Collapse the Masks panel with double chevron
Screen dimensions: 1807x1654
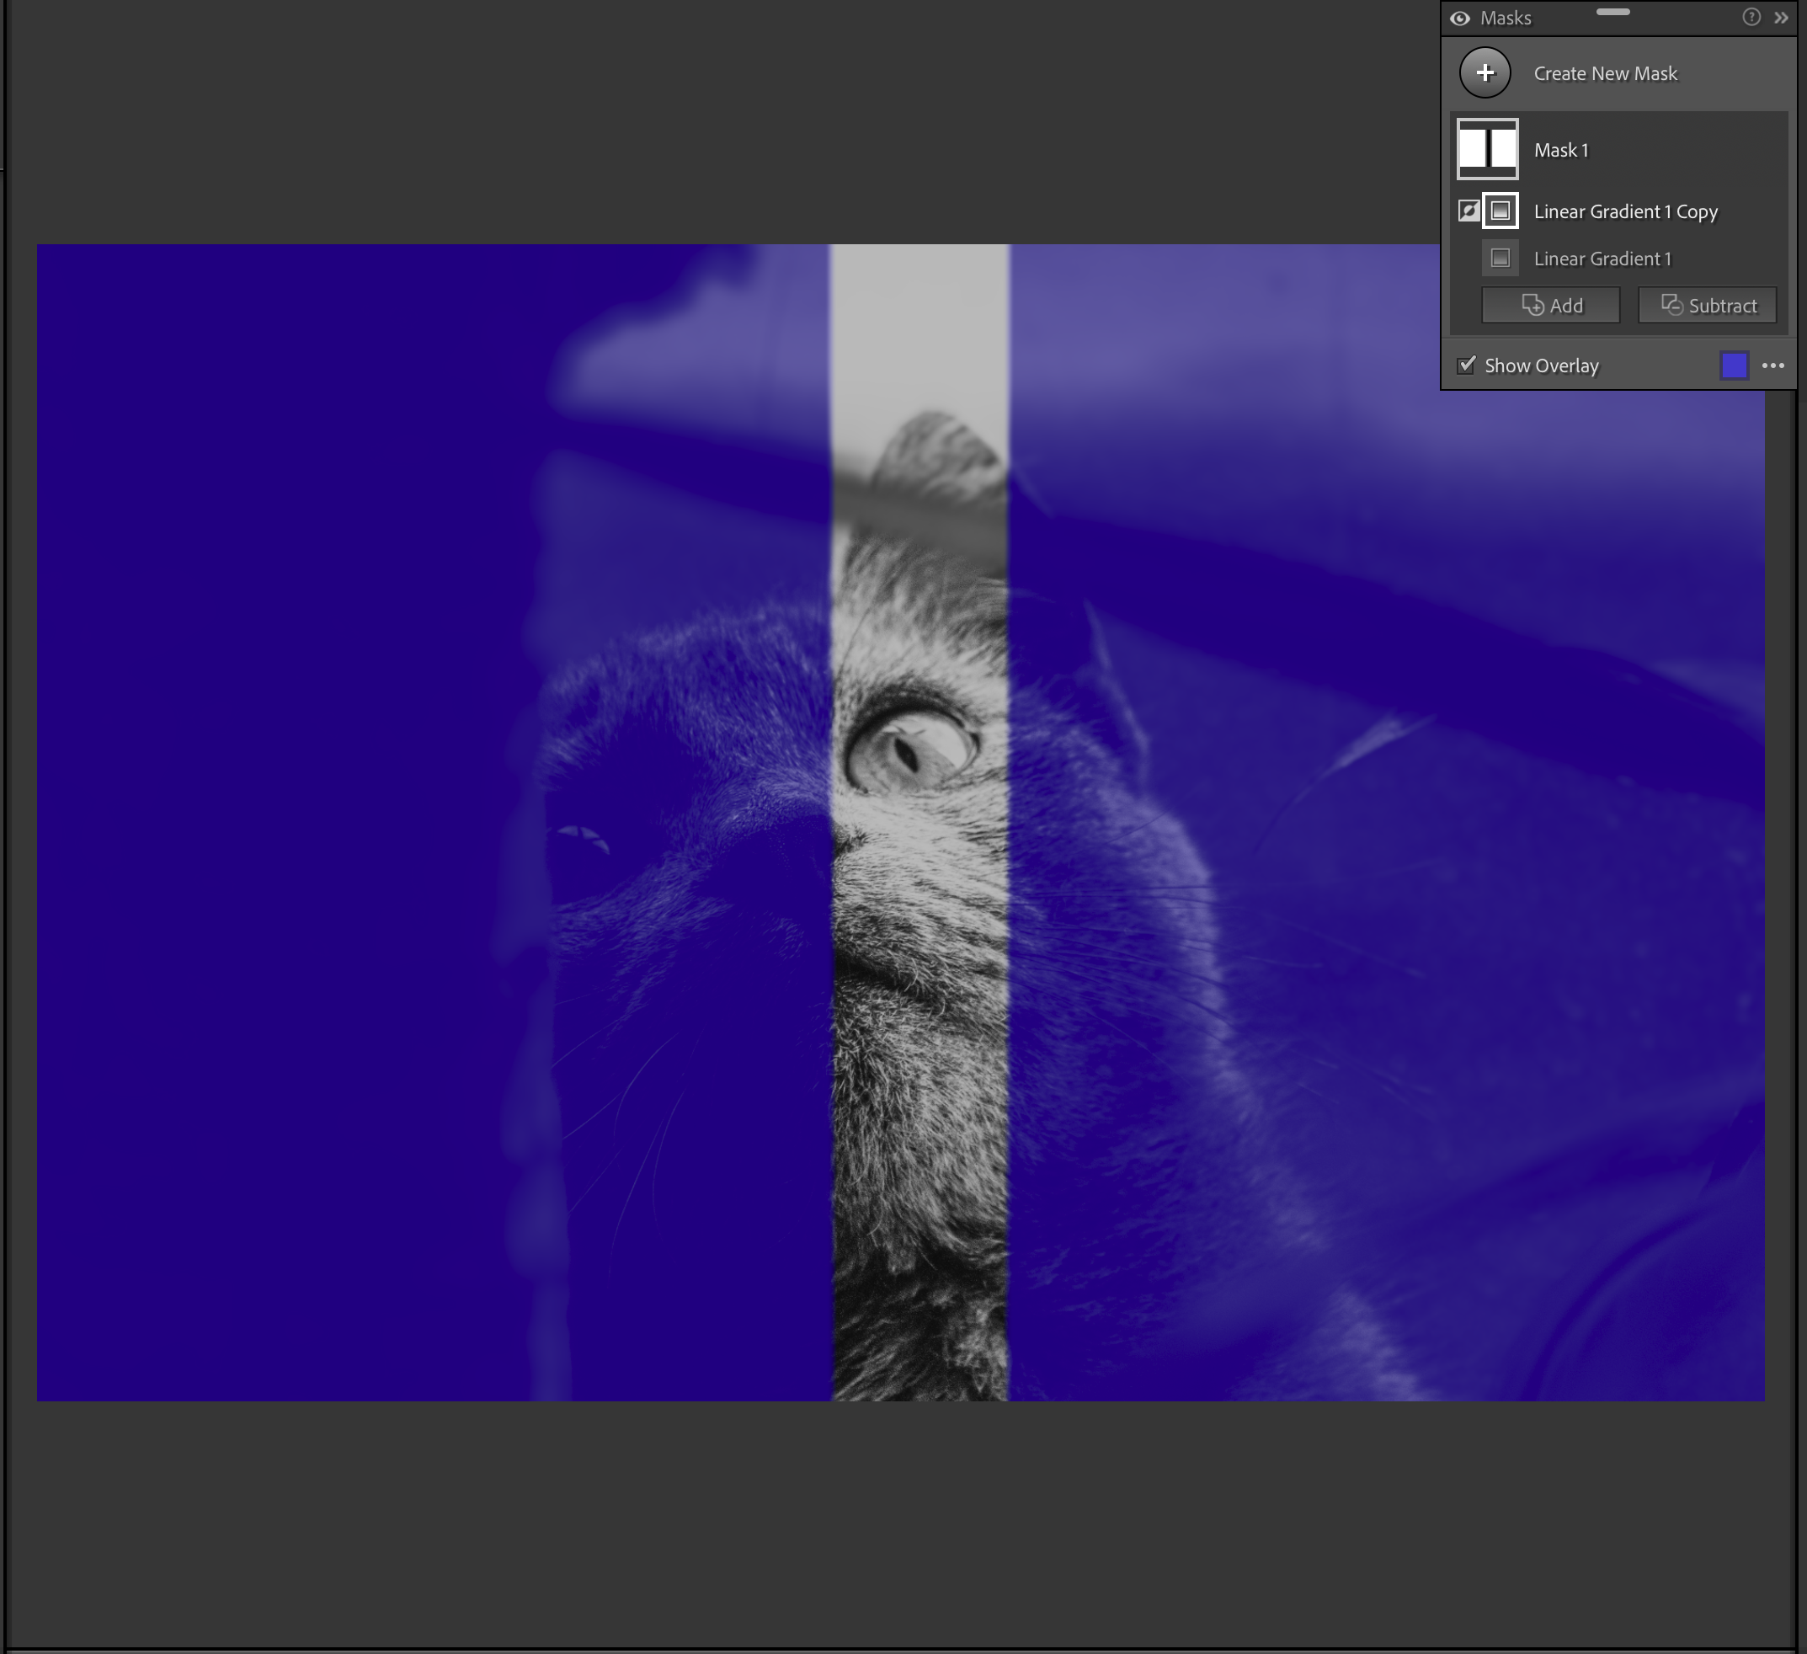[x=1781, y=17]
